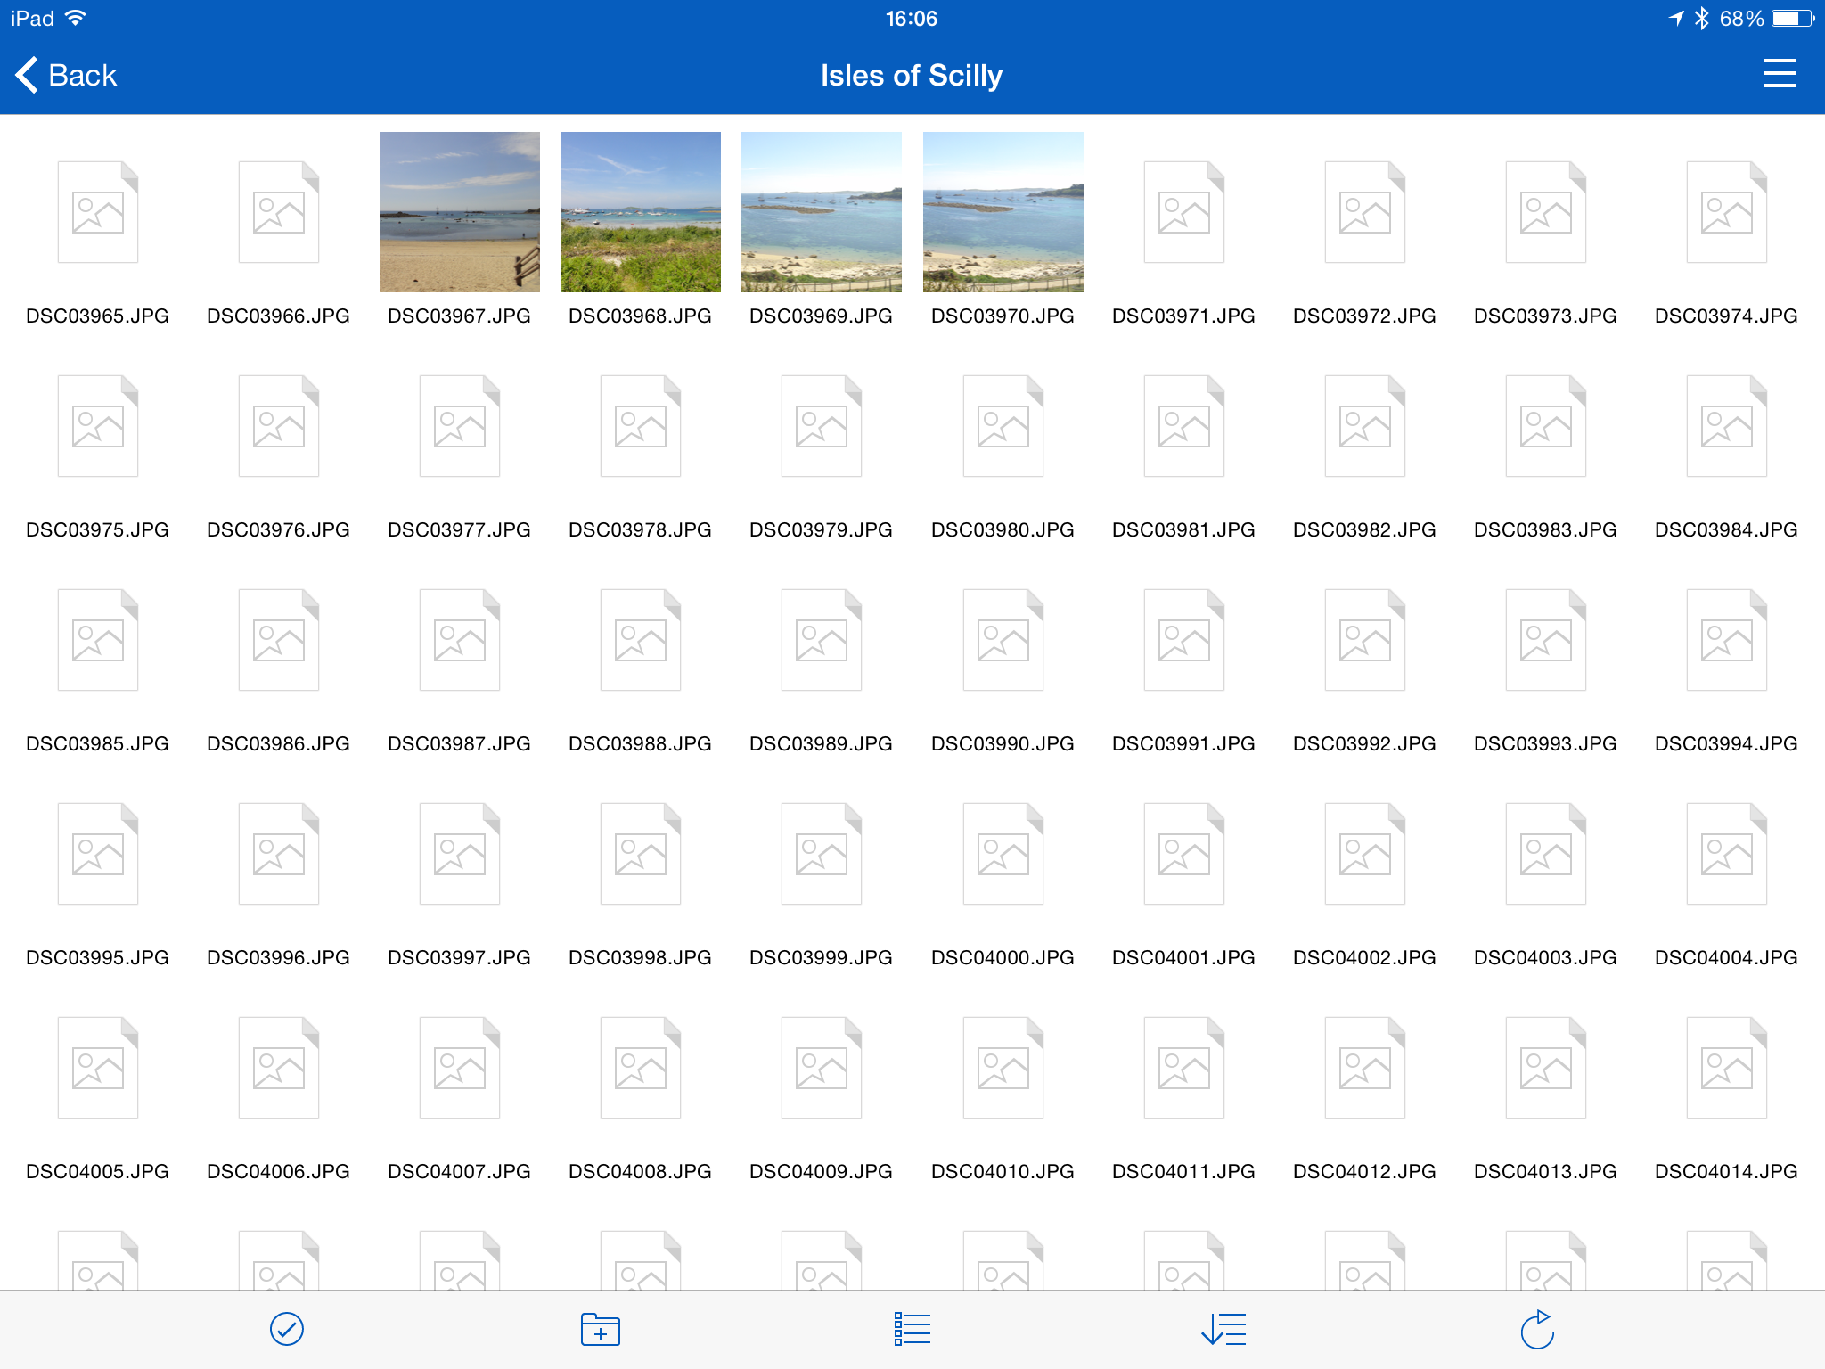1825x1369 pixels.
Task: Select the DSC03996.JPG placeholder icon
Action: tap(279, 854)
